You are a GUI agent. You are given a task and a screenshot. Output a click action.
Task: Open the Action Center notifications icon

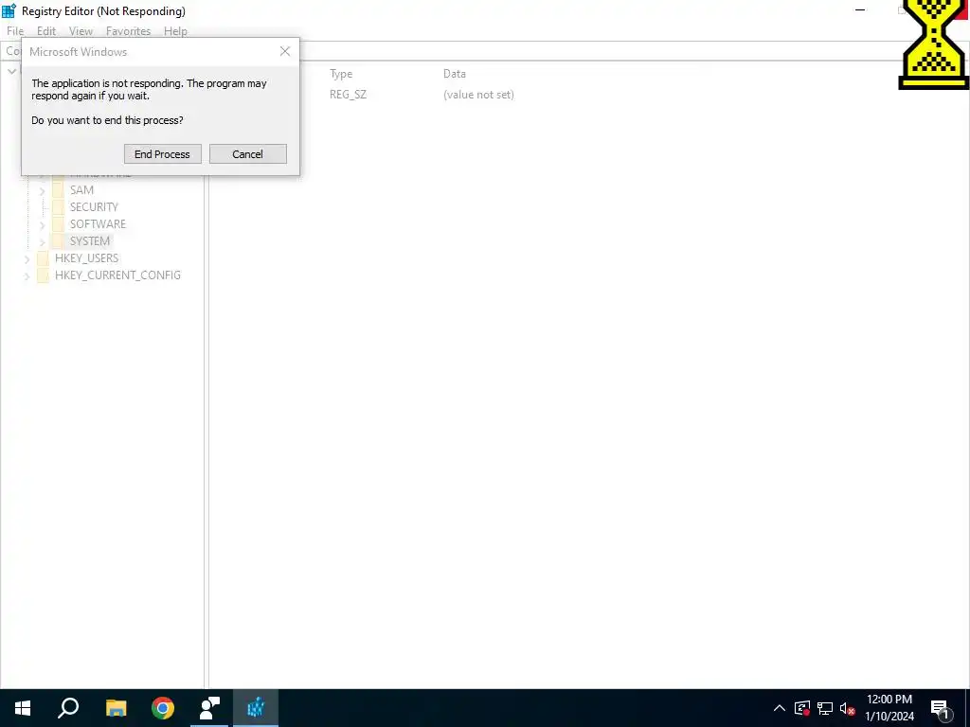[x=941, y=709]
